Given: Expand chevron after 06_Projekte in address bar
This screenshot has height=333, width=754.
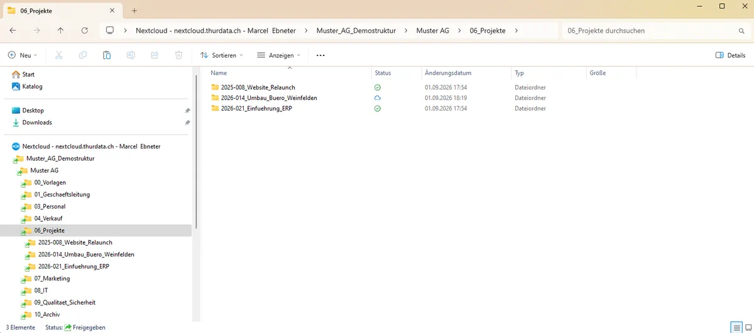Looking at the screenshot, I should click(x=516, y=31).
